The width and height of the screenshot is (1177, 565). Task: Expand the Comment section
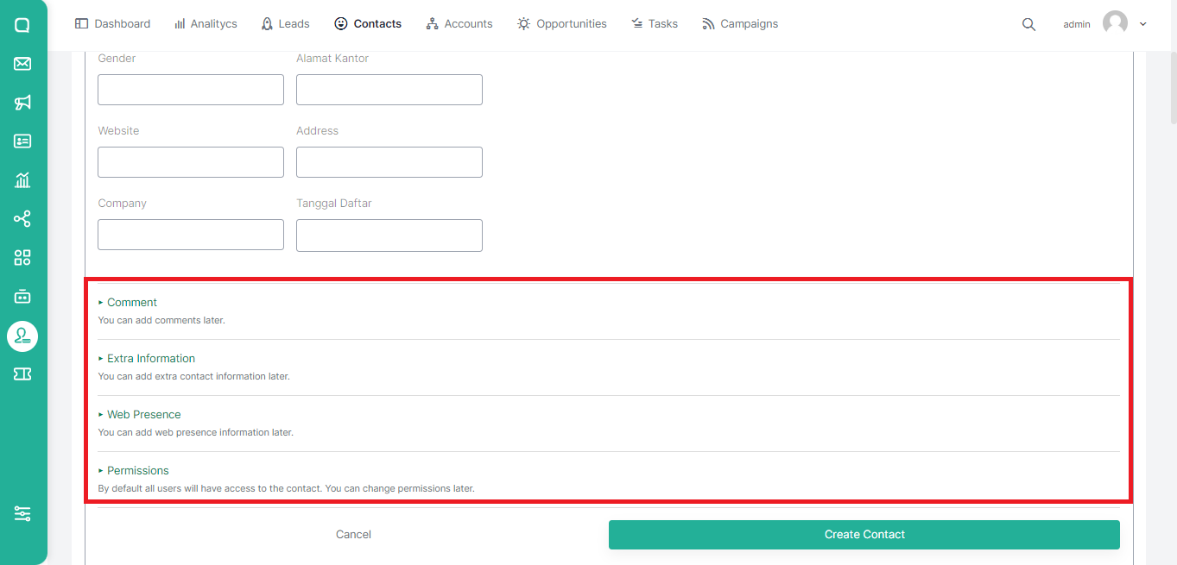[x=131, y=303]
